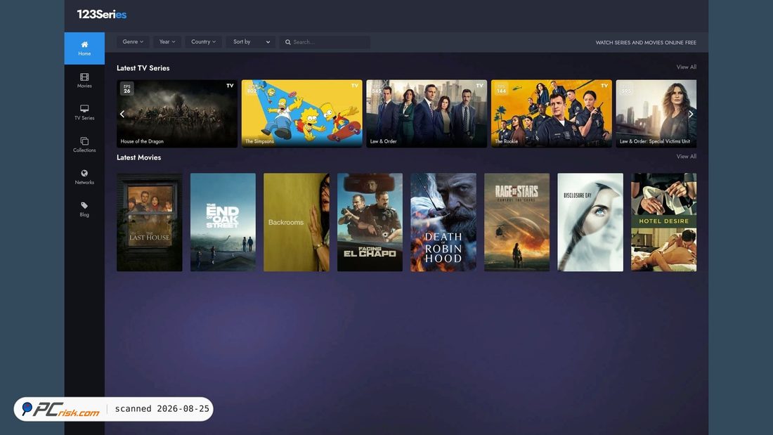Open The Rookie series card
The image size is (773, 435).
[x=551, y=114]
